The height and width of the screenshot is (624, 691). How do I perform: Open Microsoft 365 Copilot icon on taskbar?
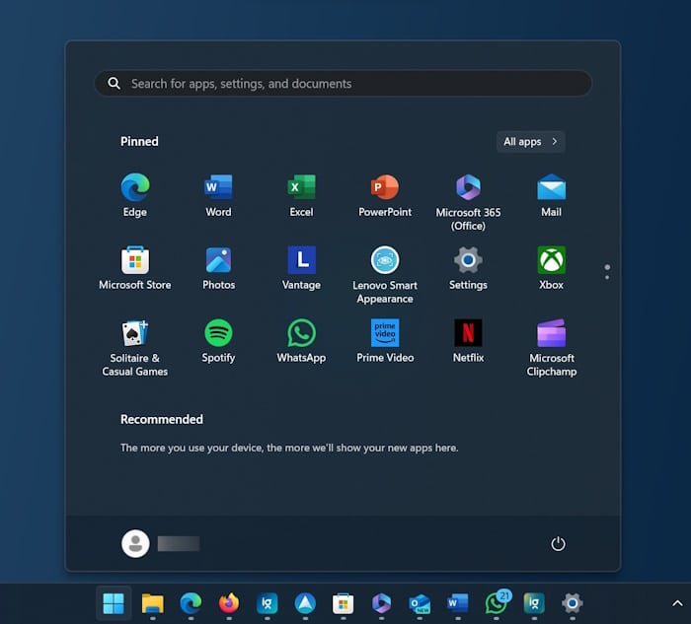point(381,603)
